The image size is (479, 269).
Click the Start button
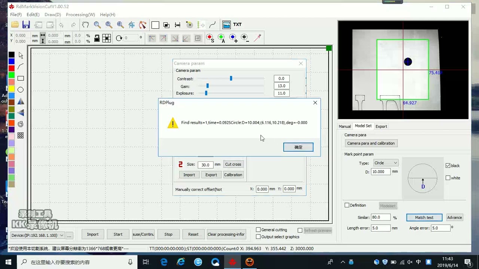[118, 234]
